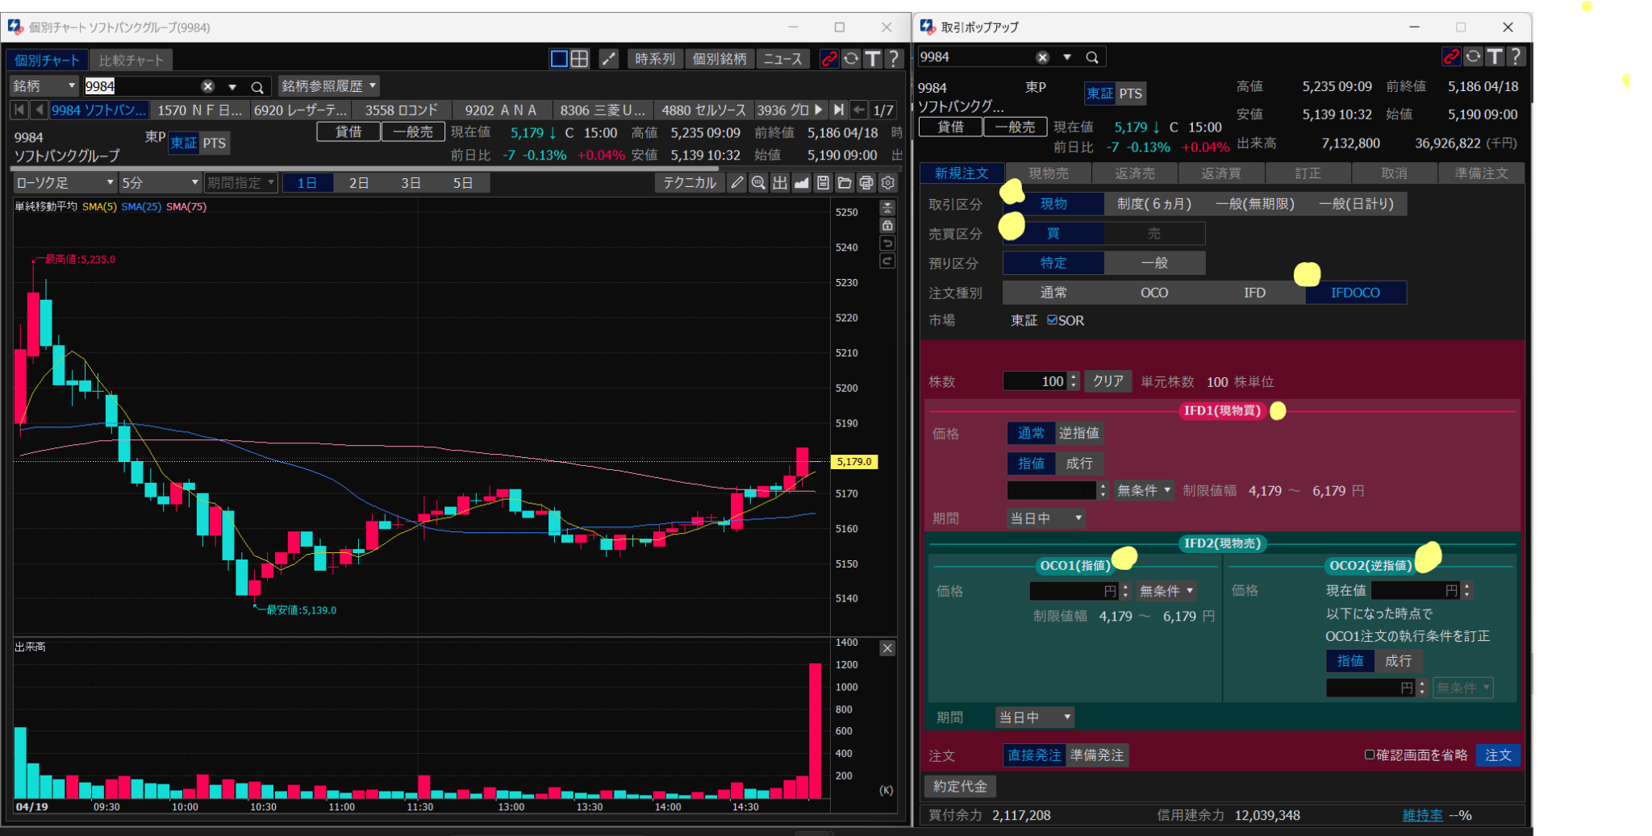This screenshot has height=836, width=1652.
Task: Select 売 in the 売買区分 row
Action: 1153,233
